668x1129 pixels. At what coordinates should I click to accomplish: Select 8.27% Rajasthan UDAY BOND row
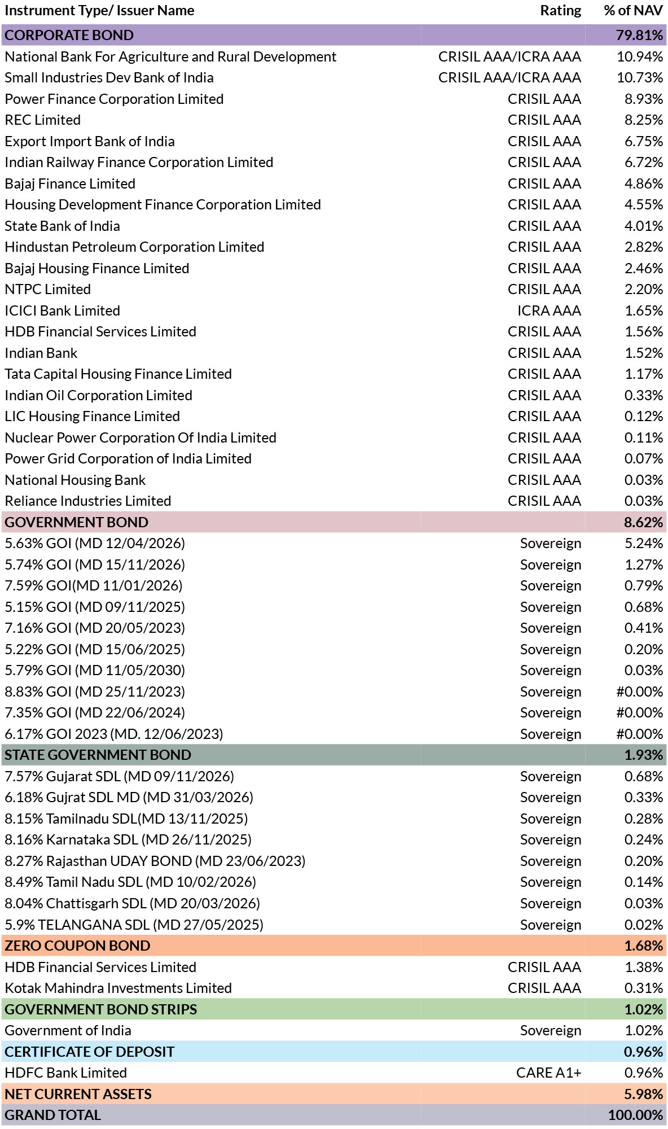coord(334,861)
